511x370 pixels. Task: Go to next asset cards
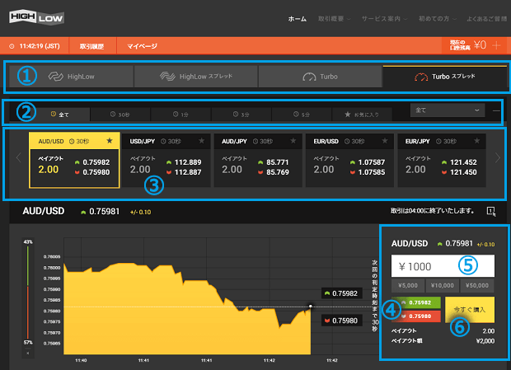point(497,157)
